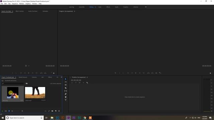Click Drag Audio Only icon in Source monitor

click(29, 66)
